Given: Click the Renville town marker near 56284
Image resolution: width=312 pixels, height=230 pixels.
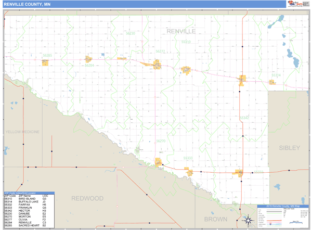Looking at the screenshot, I should point(88,59).
